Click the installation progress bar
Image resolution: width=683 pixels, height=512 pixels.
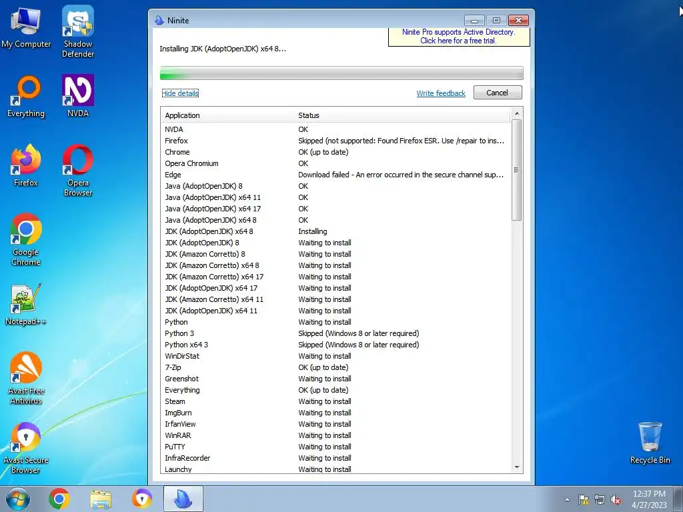[341, 73]
